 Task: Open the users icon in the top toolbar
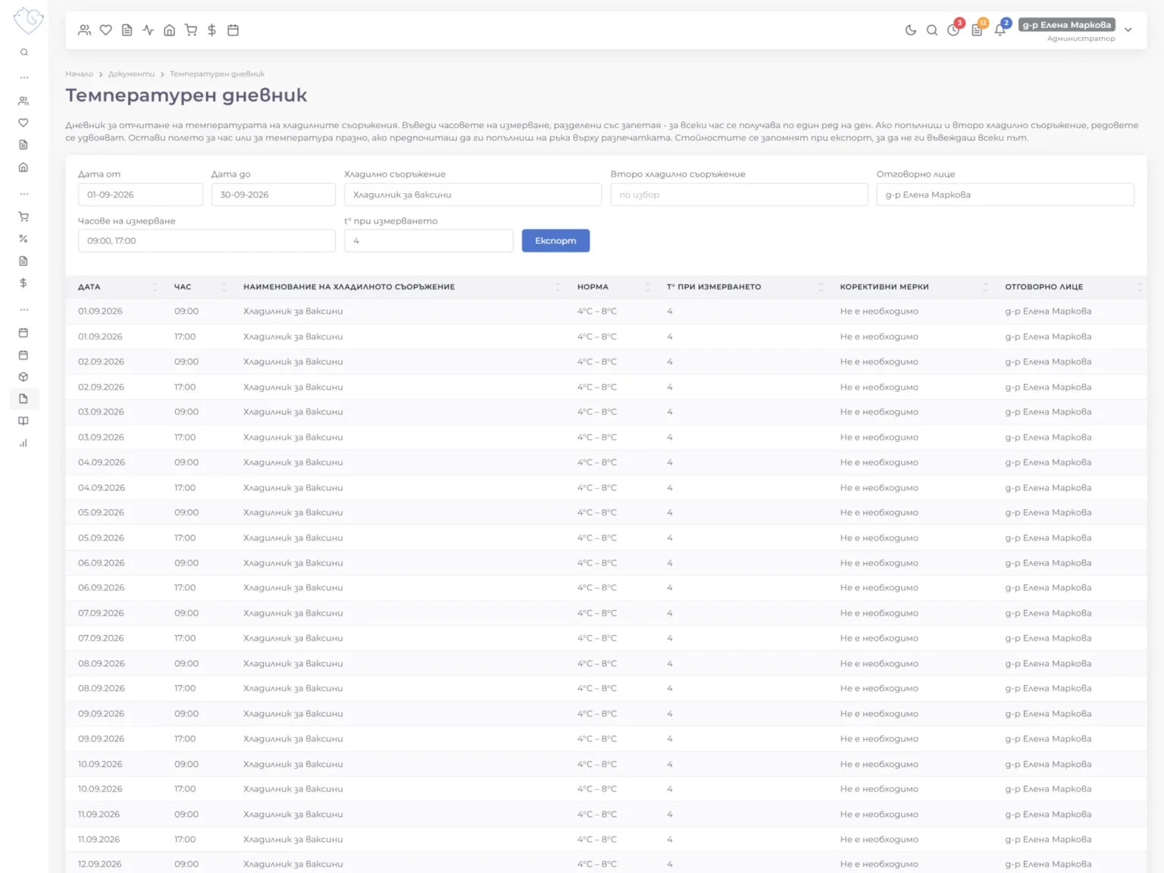pos(85,30)
